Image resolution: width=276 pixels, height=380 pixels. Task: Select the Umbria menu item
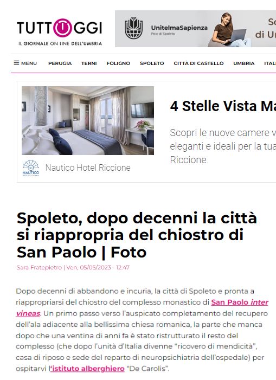[x=244, y=63]
